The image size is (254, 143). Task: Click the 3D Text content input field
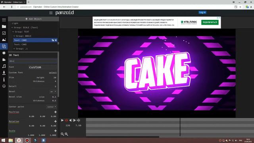point(33,61)
